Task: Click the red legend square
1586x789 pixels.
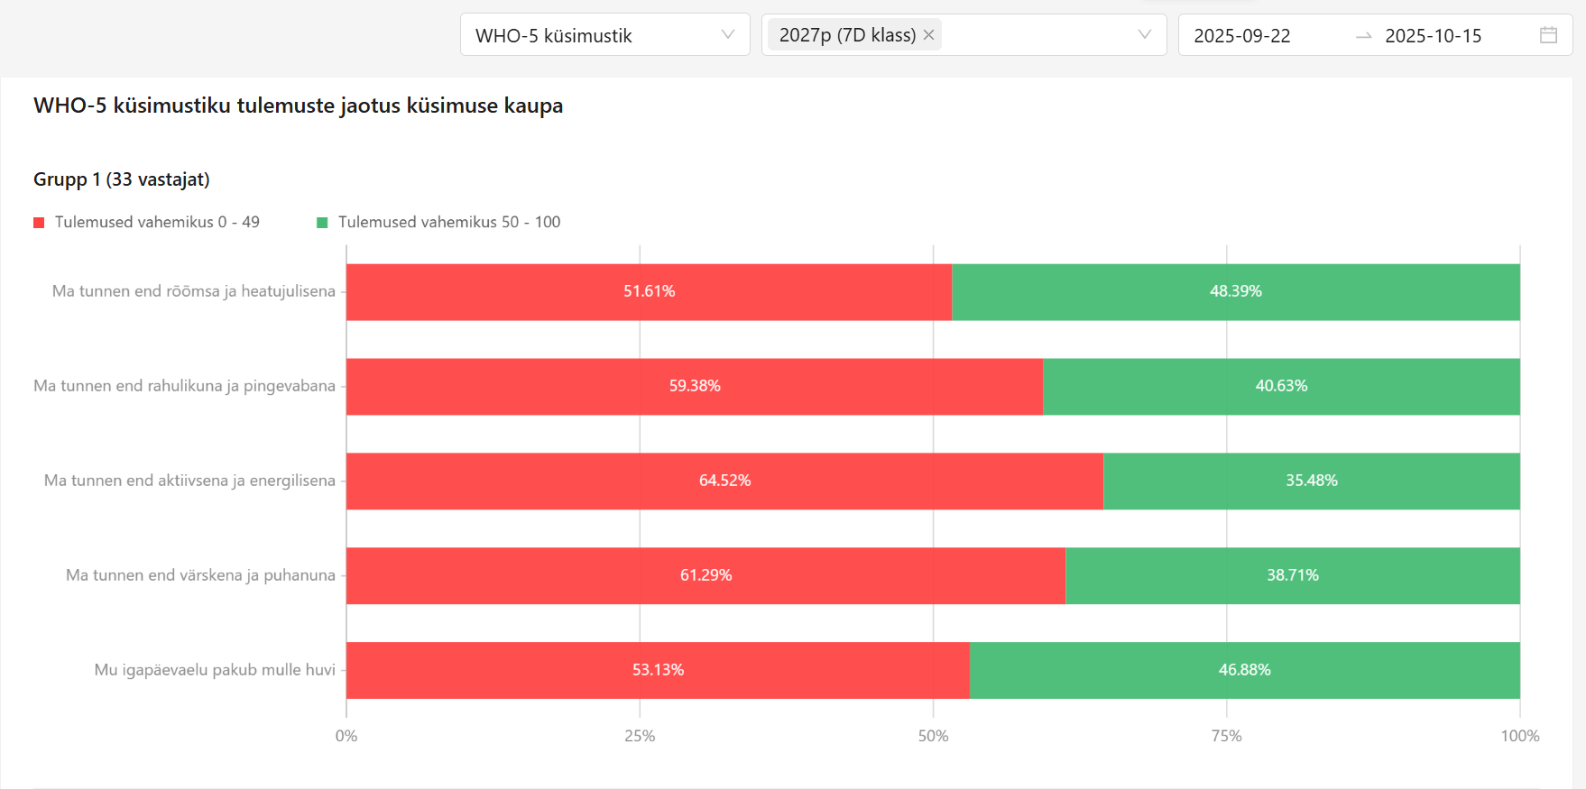Action: click(x=39, y=223)
